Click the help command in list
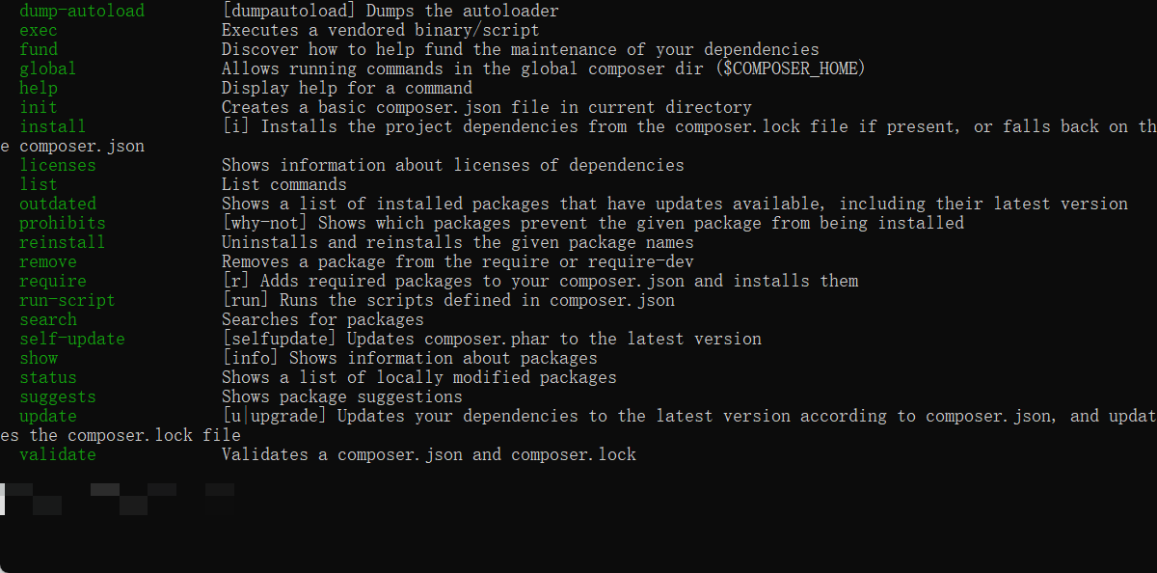Viewport: 1157px width, 573px height. pyautogui.click(x=39, y=89)
